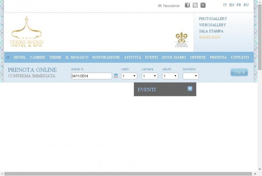Open the bambini dropdown
Image resolution: width=262 pixels, height=176 pixels.
[191, 76]
